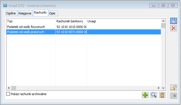Minimize the Urząd window
181x105 pixels.
[153, 5]
